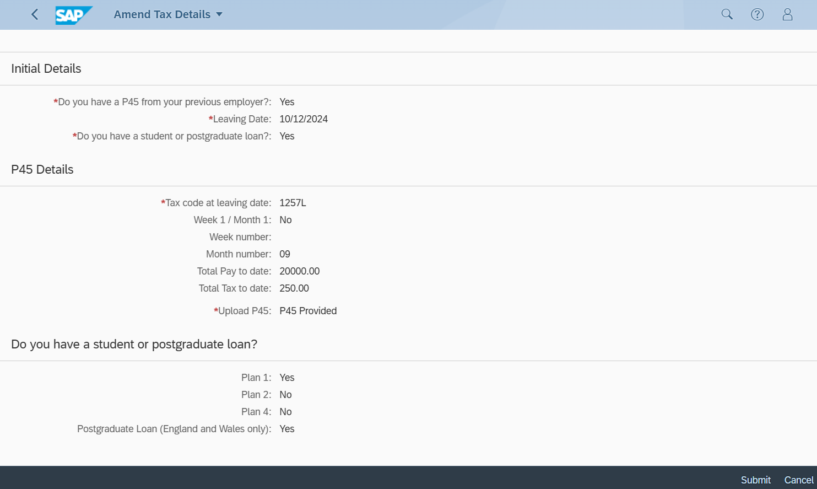This screenshot has height=489, width=817.
Task: Click the Postgraduate Loan (England and Wales only) label
Action: [x=174, y=429]
